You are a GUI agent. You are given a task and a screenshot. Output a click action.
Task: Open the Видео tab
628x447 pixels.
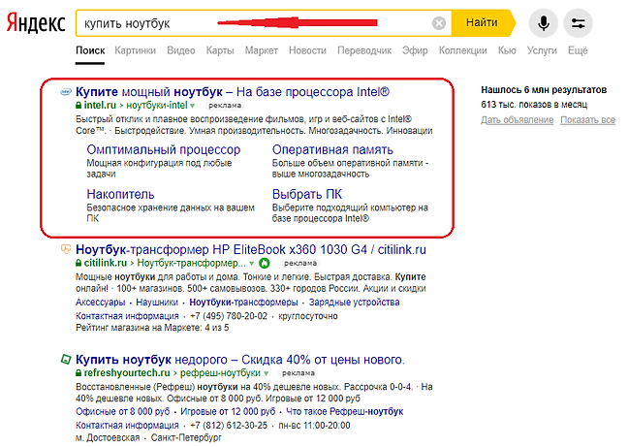181,50
